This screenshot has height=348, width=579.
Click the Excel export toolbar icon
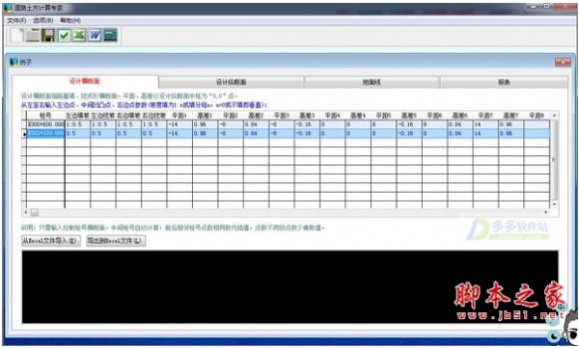79,36
